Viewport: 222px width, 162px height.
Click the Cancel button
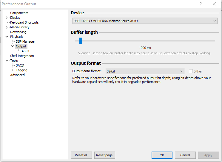coord(185,155)
